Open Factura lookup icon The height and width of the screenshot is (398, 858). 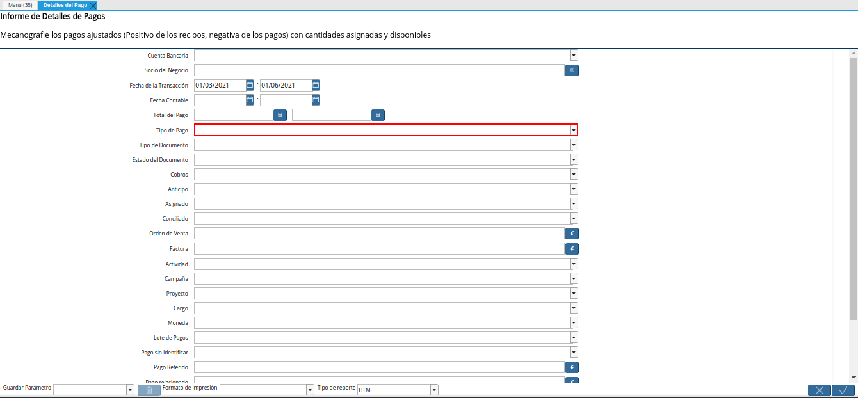tap(572, 249)
